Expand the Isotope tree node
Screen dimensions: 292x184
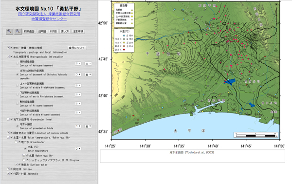8,169
